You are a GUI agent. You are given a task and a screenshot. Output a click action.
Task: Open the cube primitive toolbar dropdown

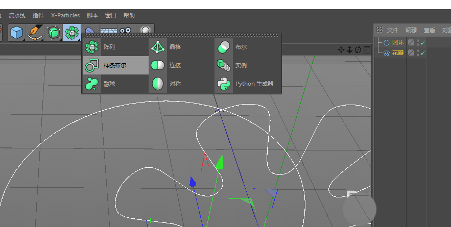[17, 33]
